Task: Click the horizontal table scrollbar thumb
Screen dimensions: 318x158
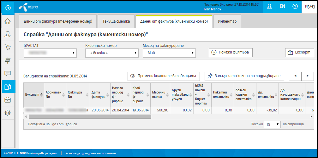Action: (90, 116)
